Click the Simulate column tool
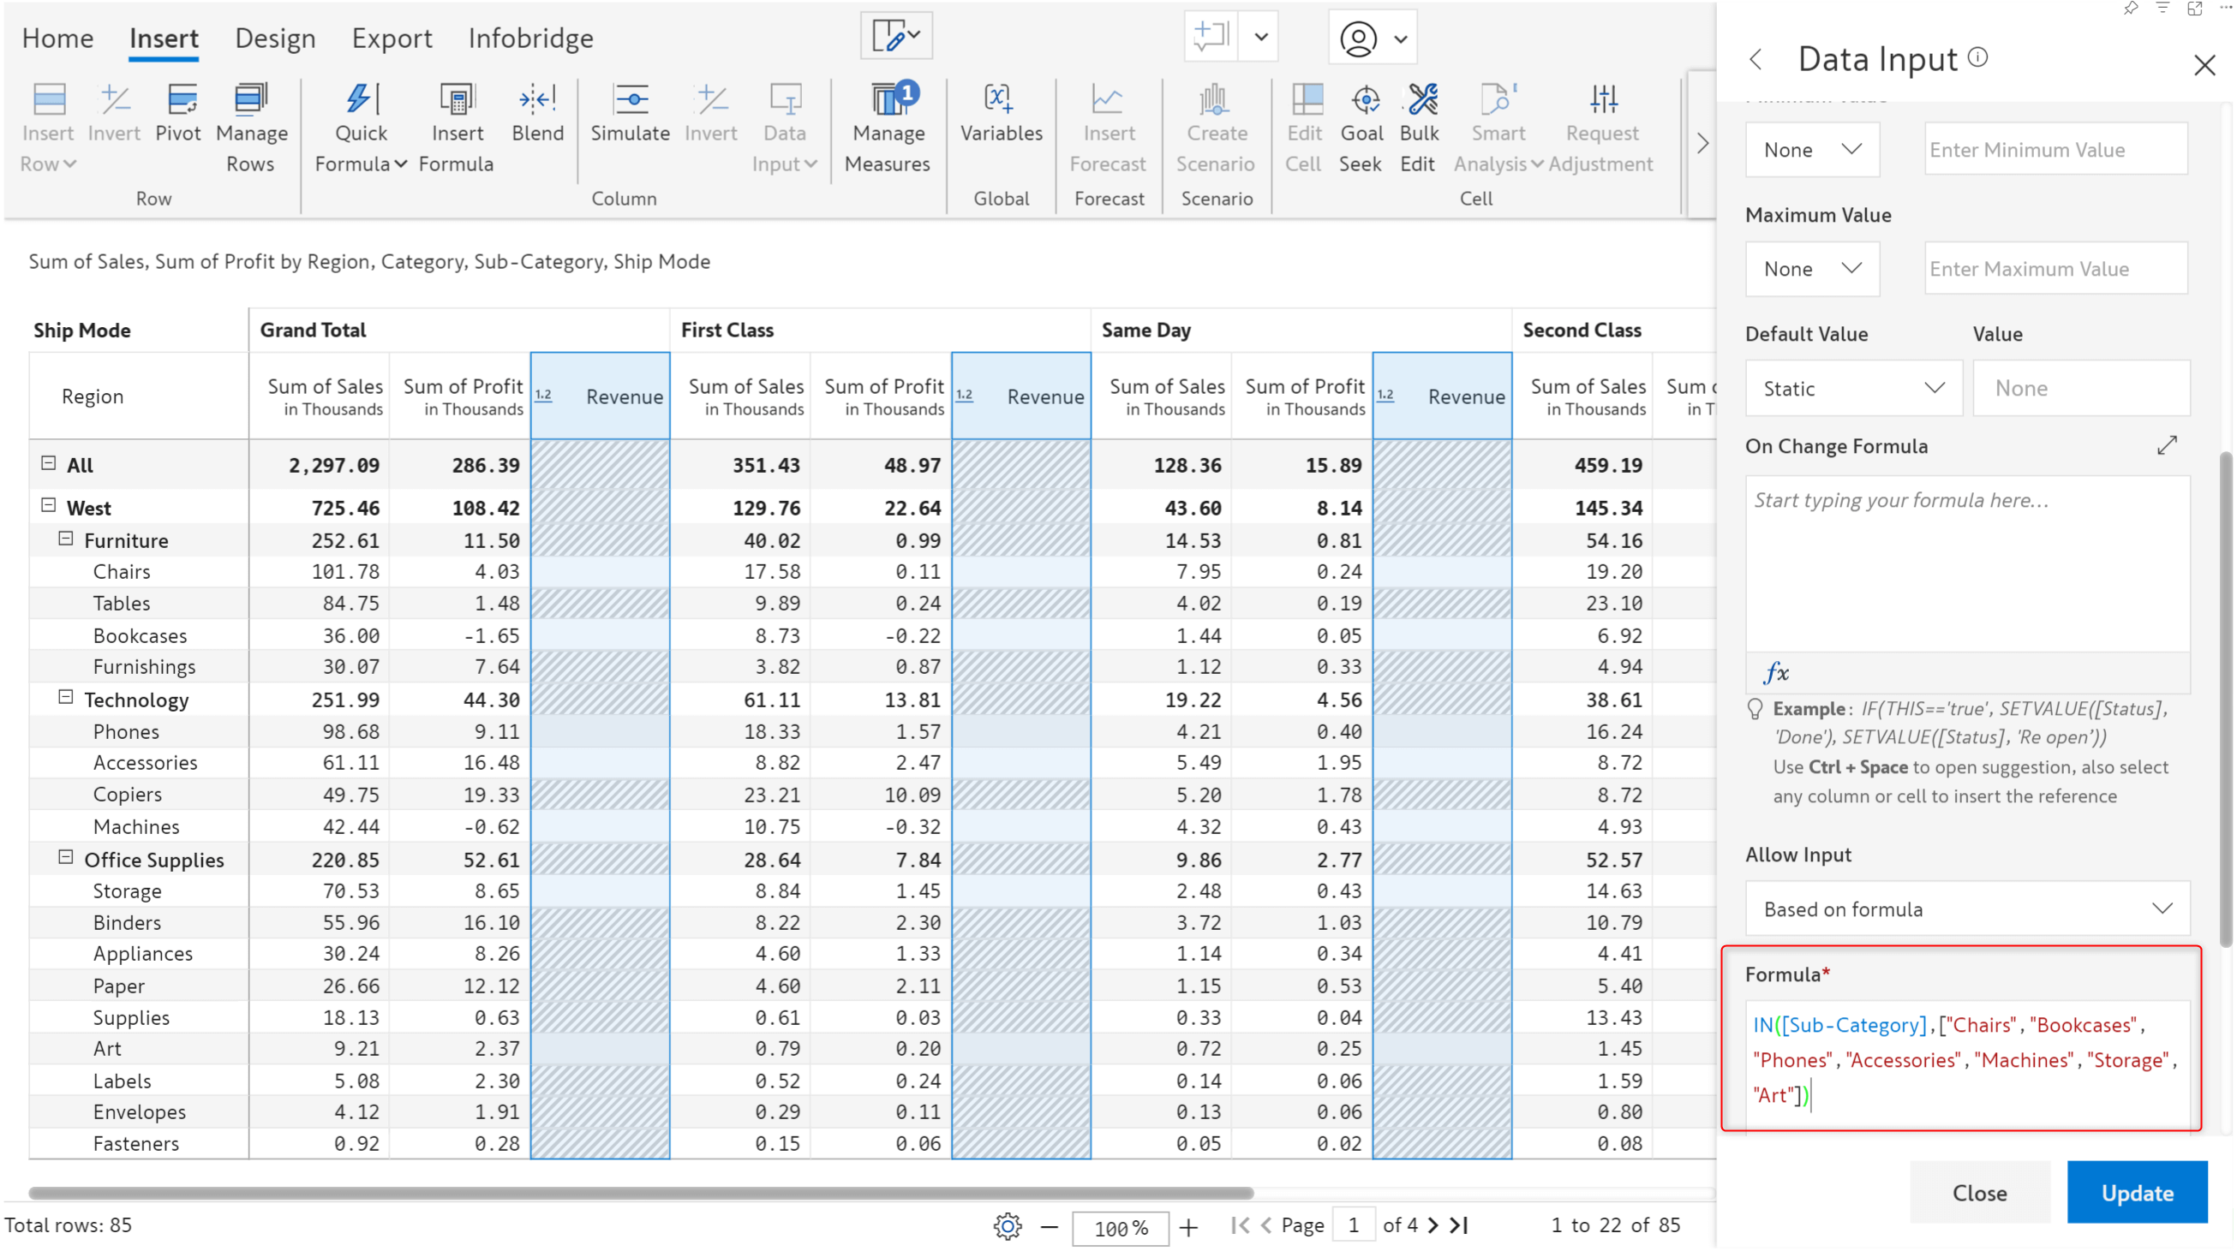Viewport: 2237px width, 1251px height. (630, 113)
